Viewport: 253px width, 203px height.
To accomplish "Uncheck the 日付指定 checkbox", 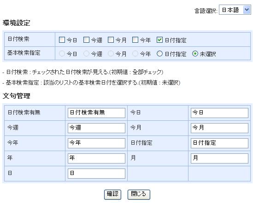I will (159, 40).
